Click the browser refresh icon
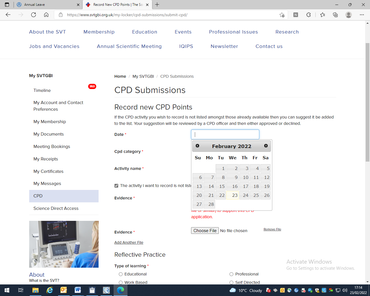 pos(34,15)
